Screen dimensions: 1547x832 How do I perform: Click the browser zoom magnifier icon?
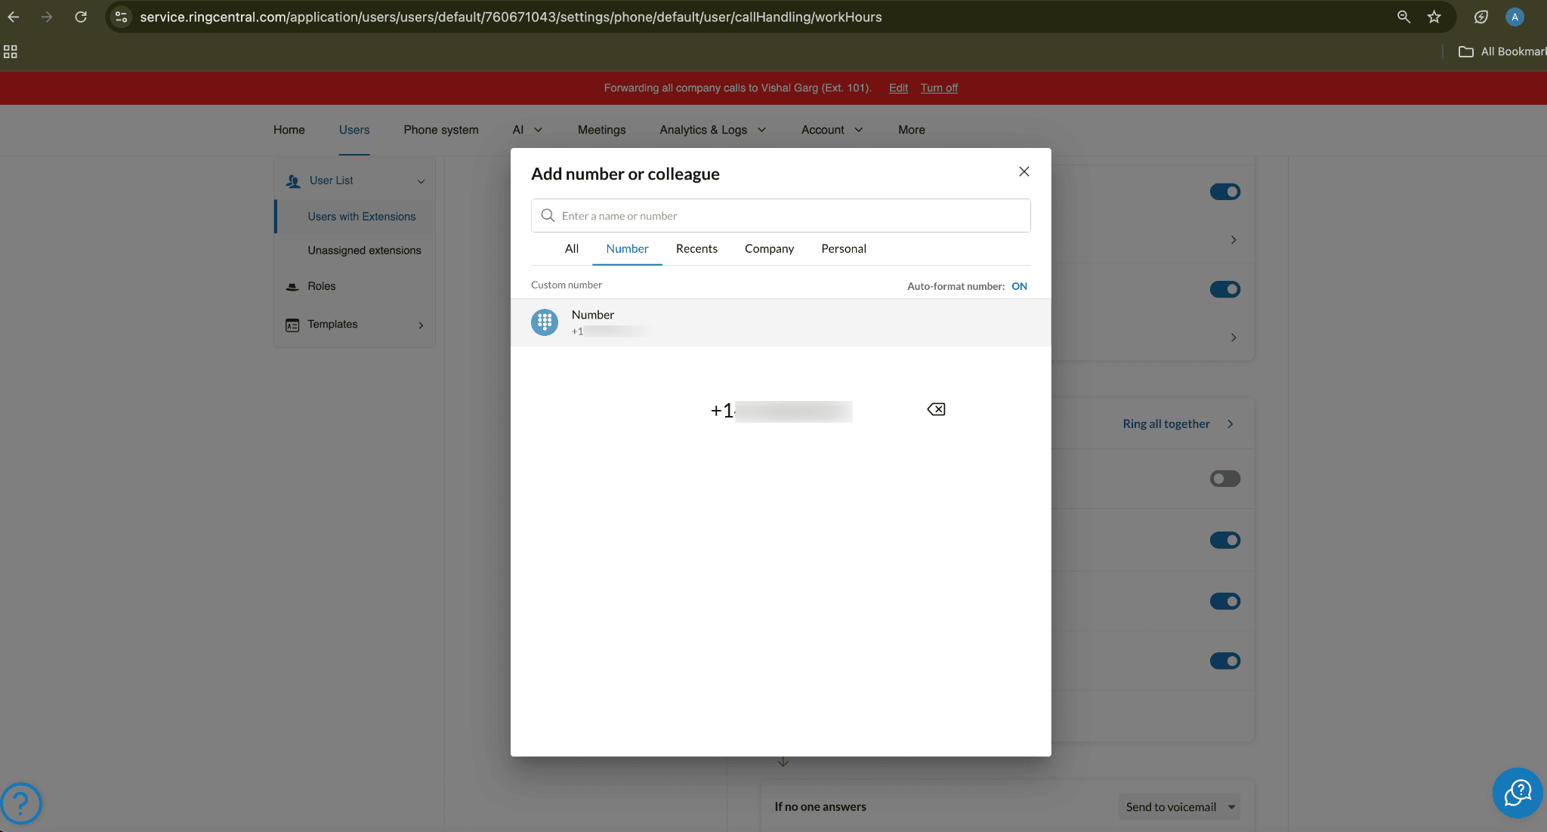(x=1403, y=17)
